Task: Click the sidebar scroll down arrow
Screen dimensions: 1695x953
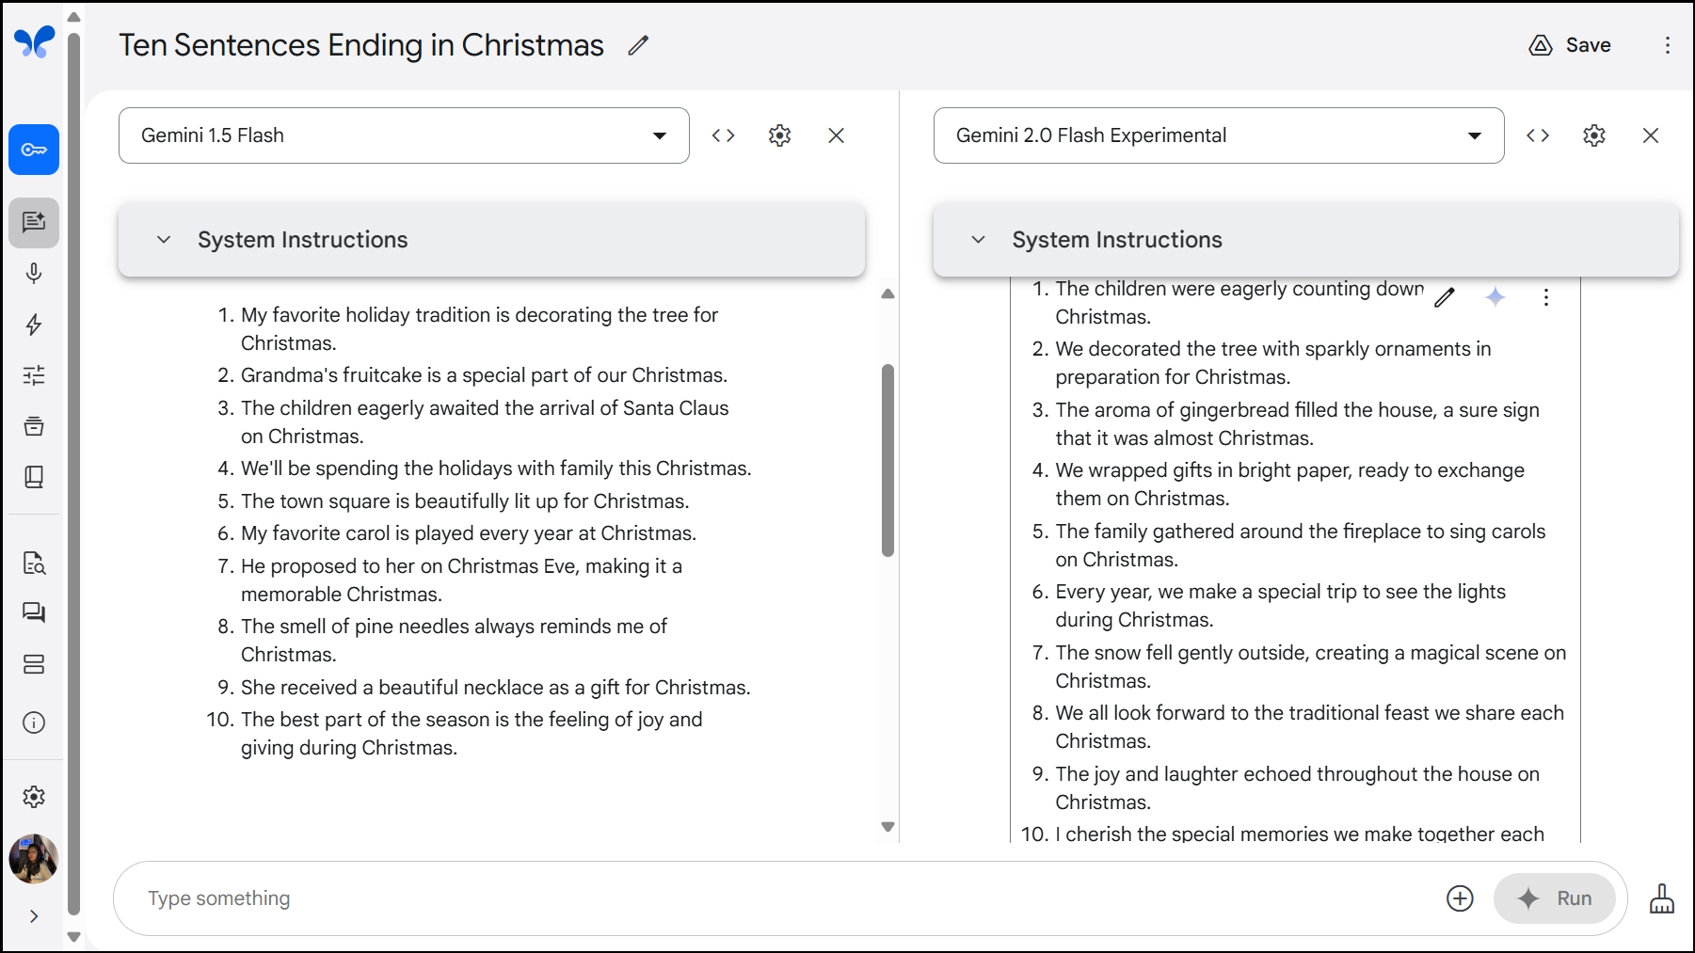Action: (x=73, y=937)
